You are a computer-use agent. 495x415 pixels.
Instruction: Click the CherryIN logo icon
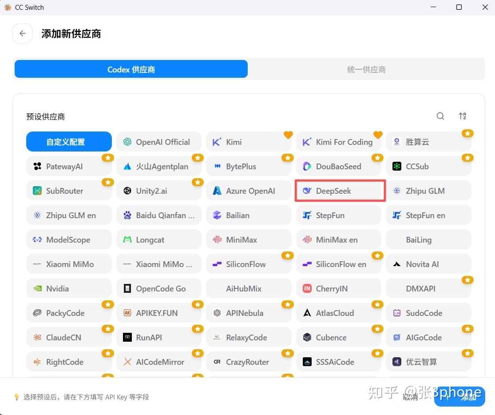tap(307, 288)
